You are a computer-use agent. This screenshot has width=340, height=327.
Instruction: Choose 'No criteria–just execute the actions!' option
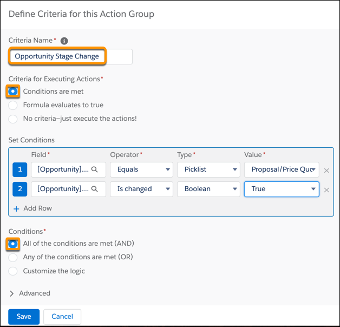pyautogui.click(x=13, y=119)
